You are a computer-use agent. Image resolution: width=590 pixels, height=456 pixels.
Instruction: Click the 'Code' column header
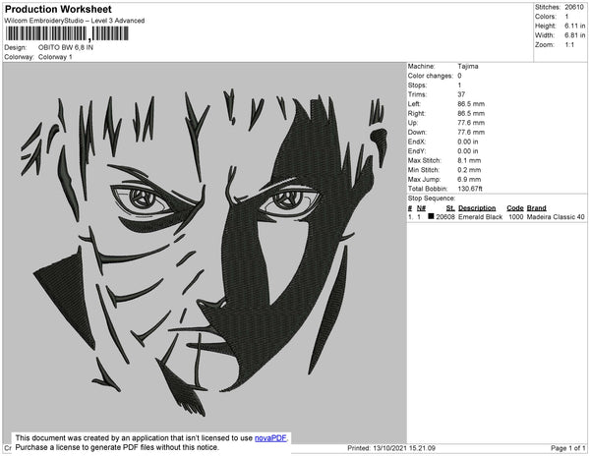pos(514,208)
